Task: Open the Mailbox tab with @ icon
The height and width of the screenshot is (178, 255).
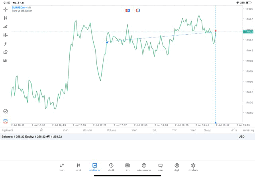Action: click(x=144, y=167)
